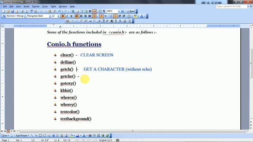Insert a hyperlink from the toolbar
253x142 pixels.
coord(73,11)
